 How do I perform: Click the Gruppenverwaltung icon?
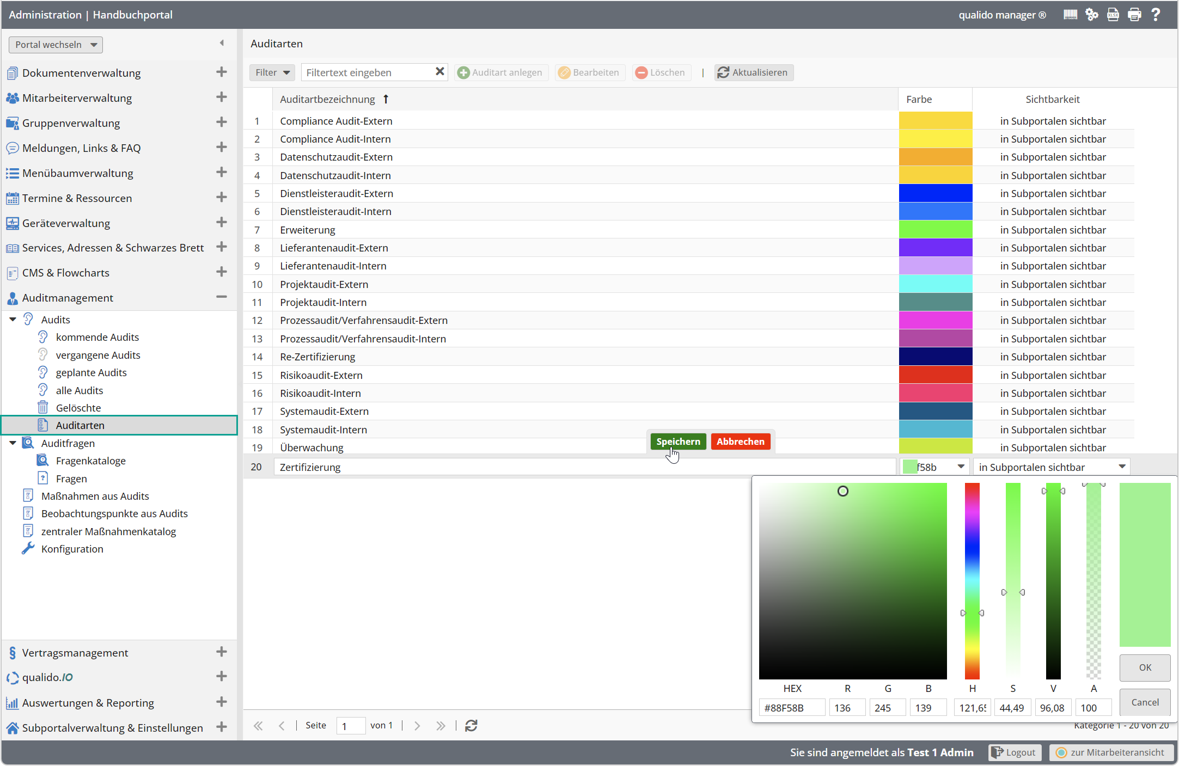click(x=12, y=123)
